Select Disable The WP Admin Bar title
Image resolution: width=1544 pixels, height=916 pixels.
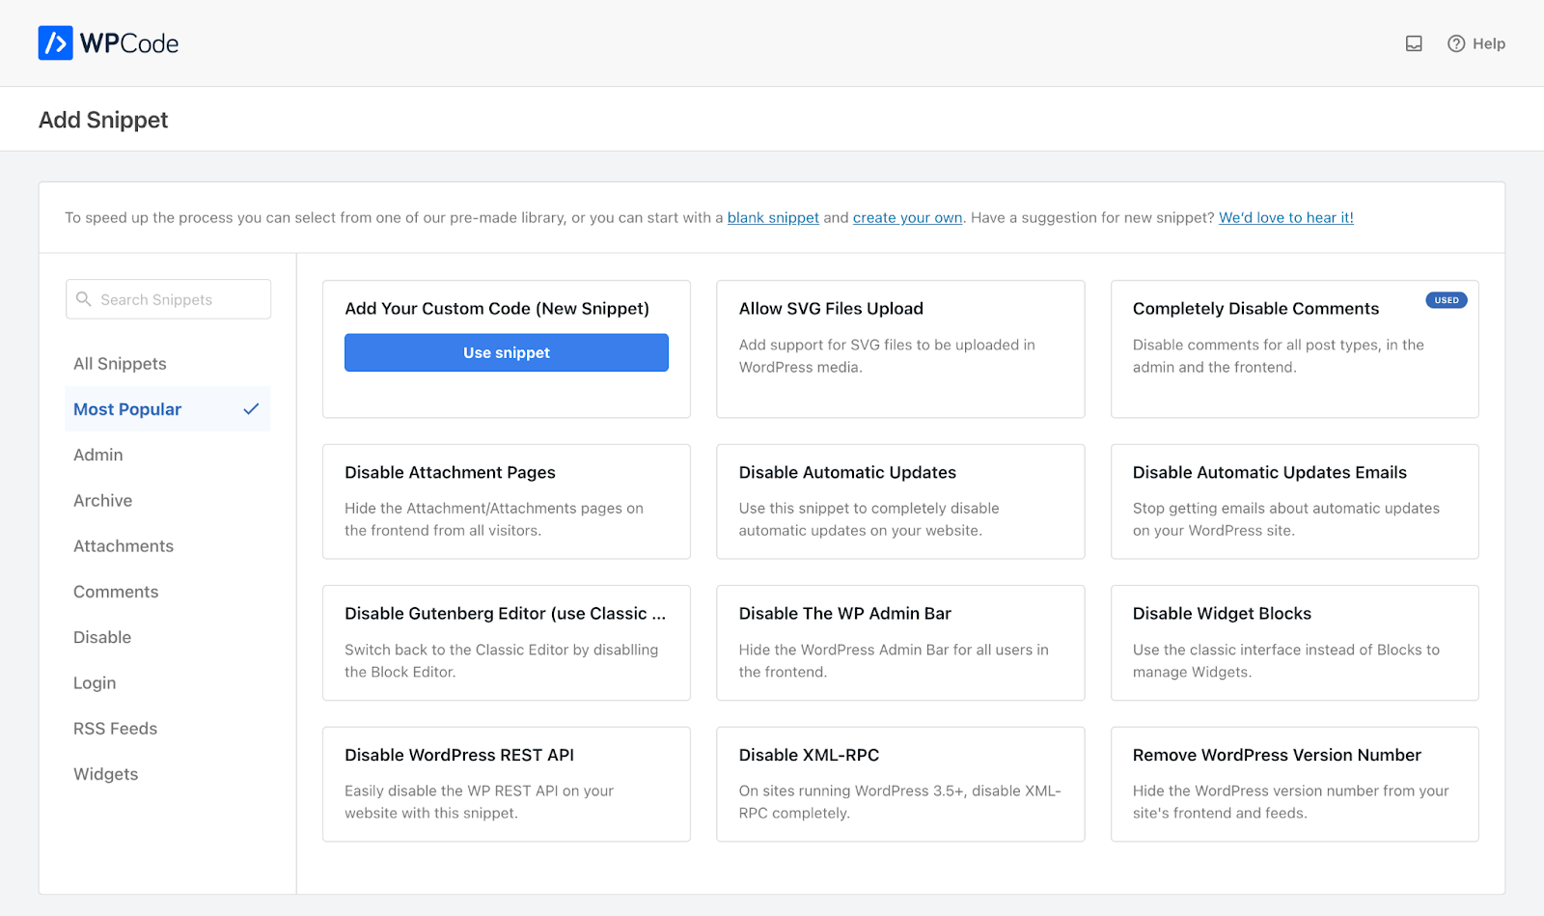[845, 614]
